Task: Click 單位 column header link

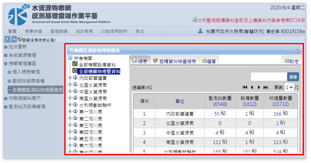Action: pyautogui.click(x=180, y=101)
